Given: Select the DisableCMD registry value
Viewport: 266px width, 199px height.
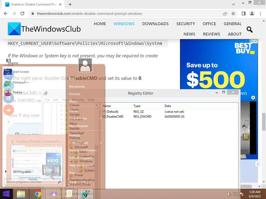Looking at the screenshot, I should [x=115, y=116].
